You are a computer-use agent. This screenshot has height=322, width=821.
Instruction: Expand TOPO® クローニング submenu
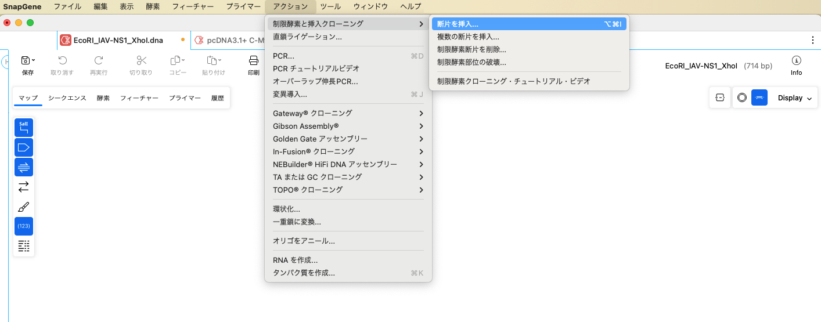pos(348,190)
